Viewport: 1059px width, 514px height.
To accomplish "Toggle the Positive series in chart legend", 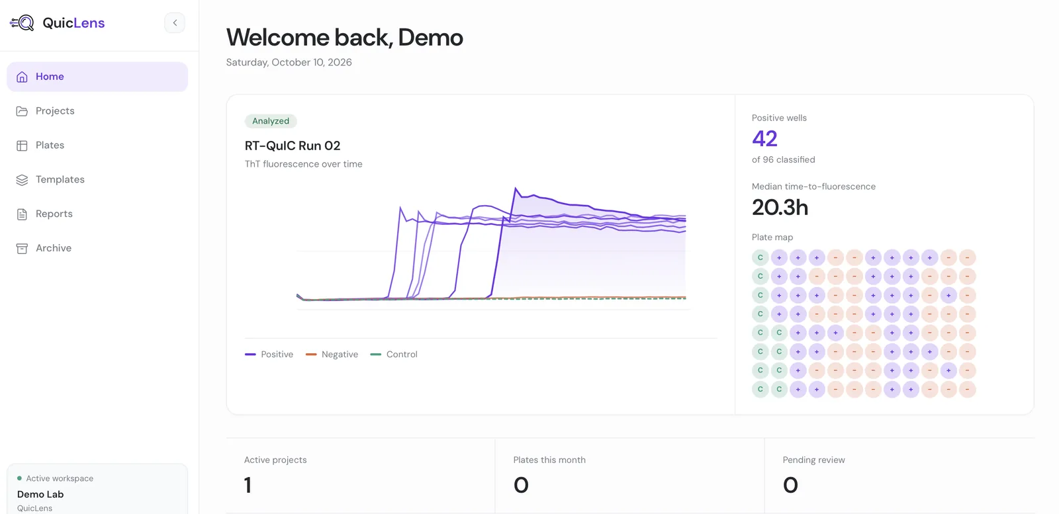I will [x=269, y=355].
